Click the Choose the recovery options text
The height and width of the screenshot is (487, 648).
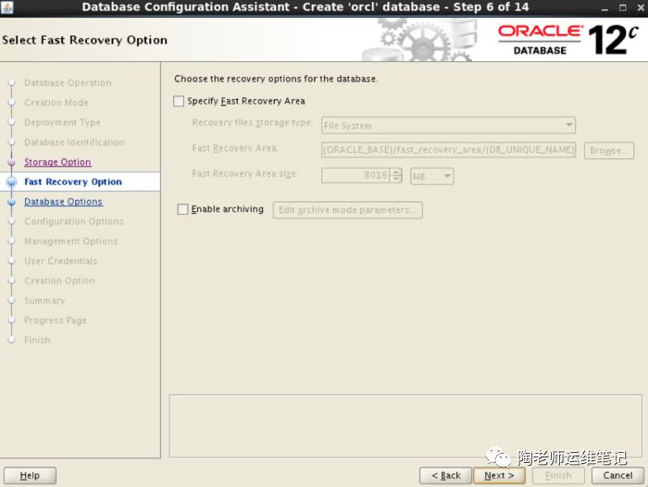pyautogui.click(x=276, y=79)
